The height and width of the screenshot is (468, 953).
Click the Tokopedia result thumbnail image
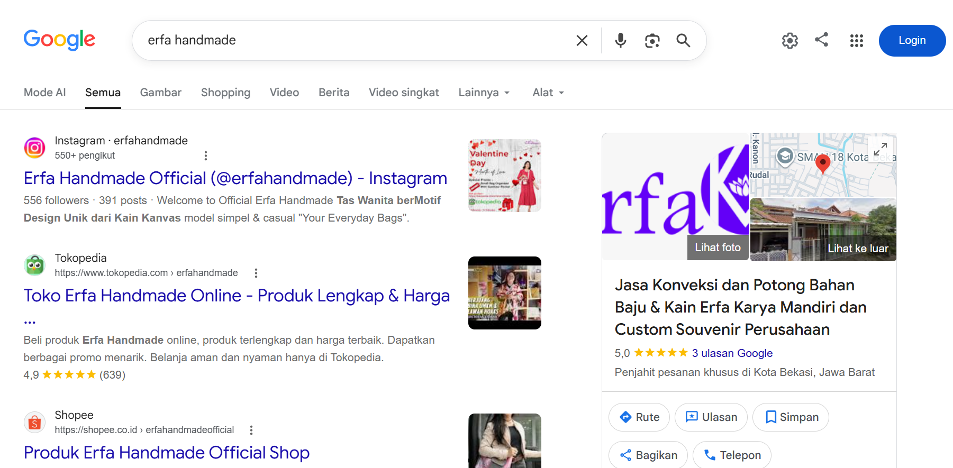[505, 293]
